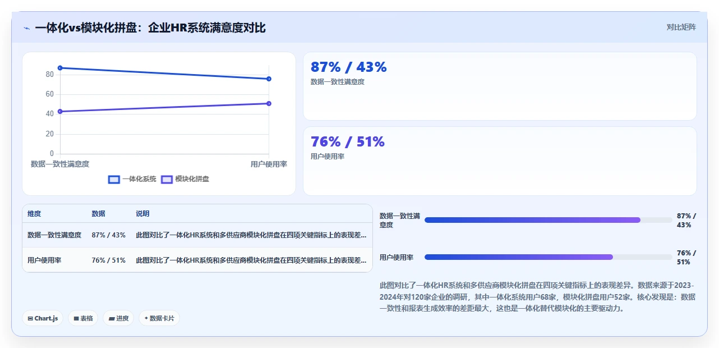Click the 模块化拼盘 point at 数据一致性满意度
Screen dimensions: 719x348
[x=60, y=111]
